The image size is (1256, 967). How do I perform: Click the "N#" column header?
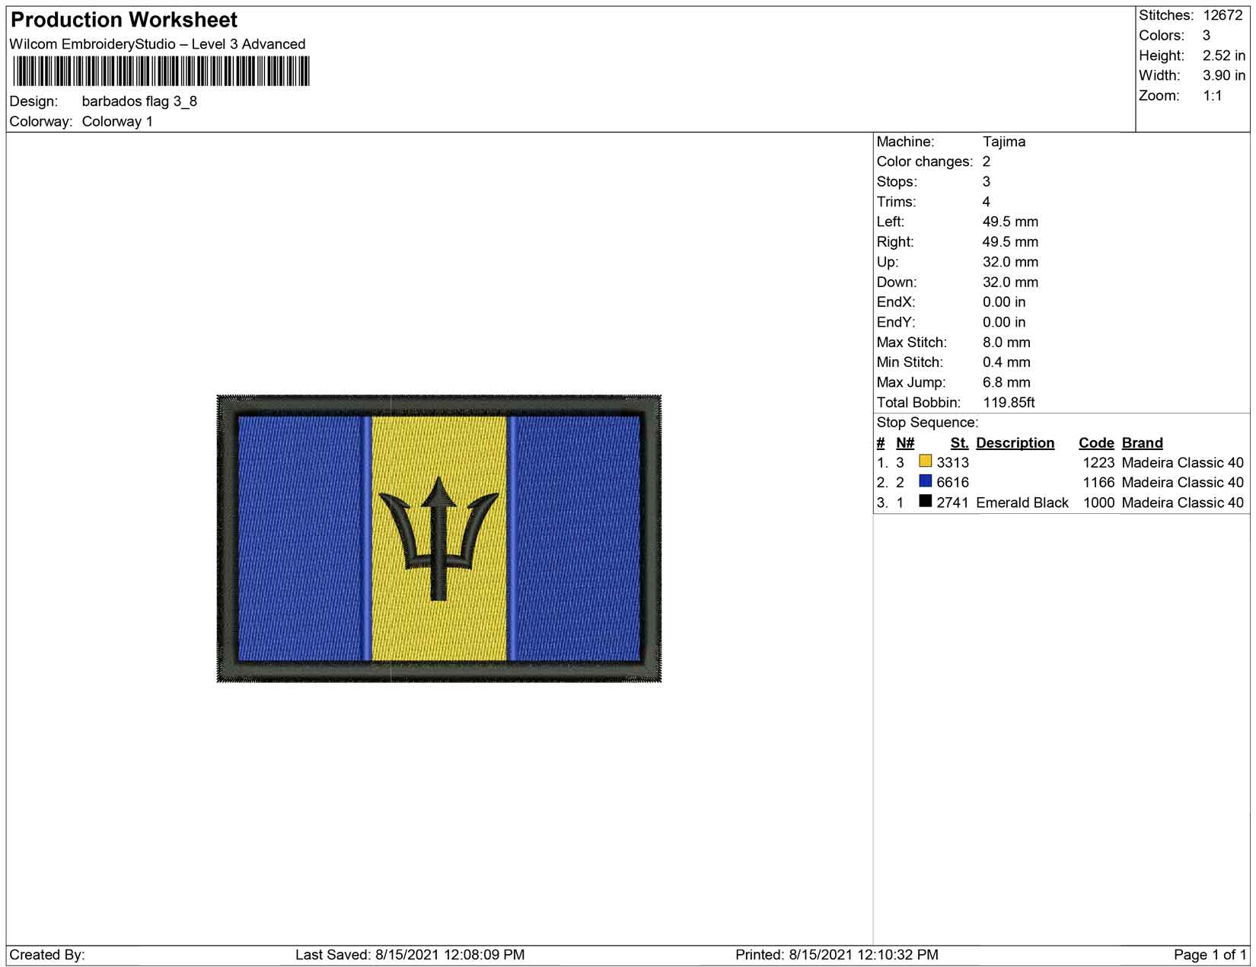[905, 443]
